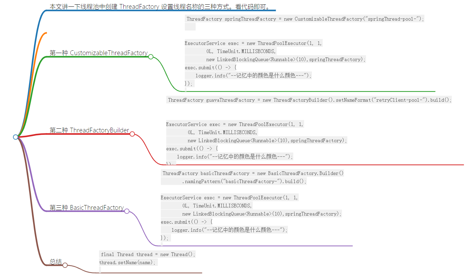The image size is (468, 276).
Task: Select the 第一种 CustomizableThreadFactory topic
Action: click(98, 53)
